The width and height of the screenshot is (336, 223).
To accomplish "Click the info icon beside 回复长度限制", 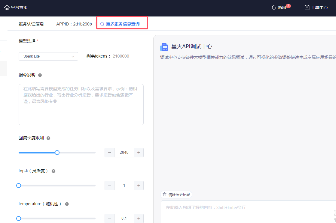I will tap(48, 138).
